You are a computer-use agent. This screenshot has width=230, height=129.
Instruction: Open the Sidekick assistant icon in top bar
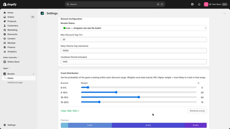192,4
